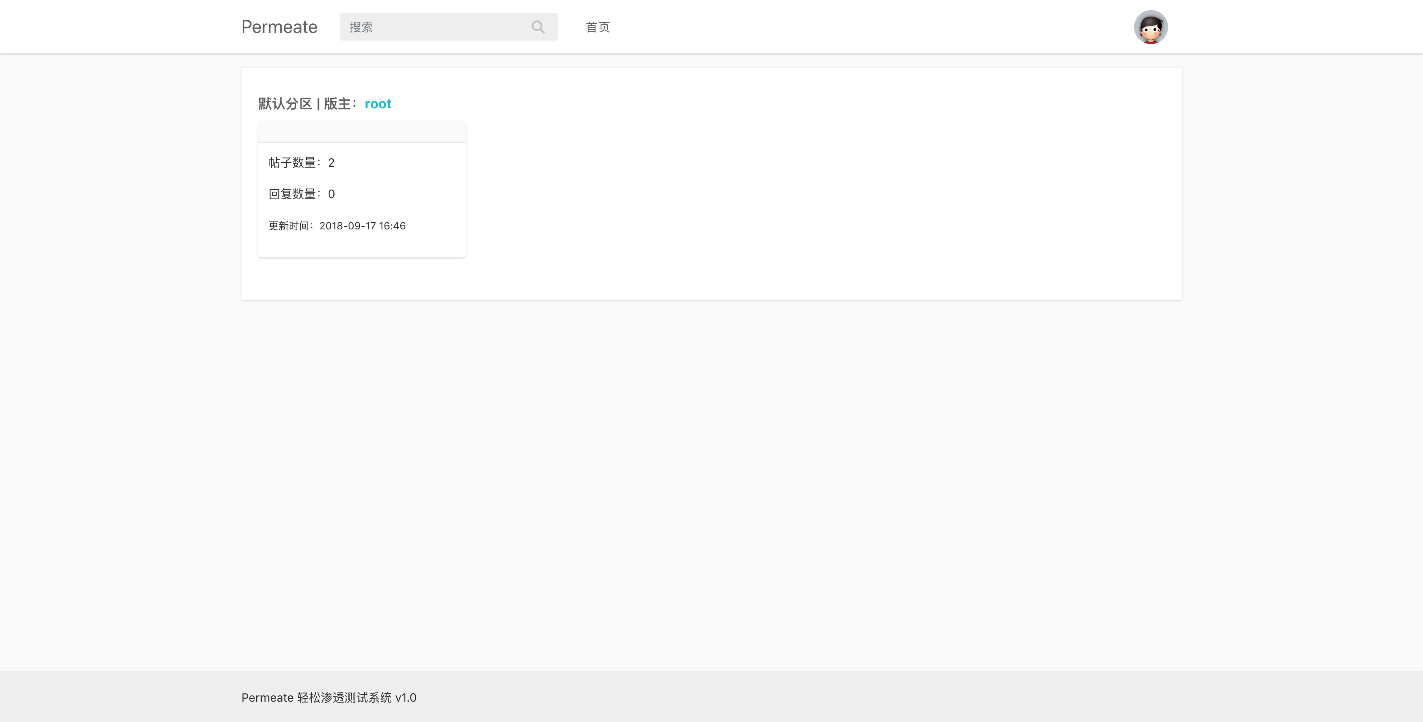
Task: Click the date 2018-09-17 in card
Action: pyautogui.click(x=347, y=226)
